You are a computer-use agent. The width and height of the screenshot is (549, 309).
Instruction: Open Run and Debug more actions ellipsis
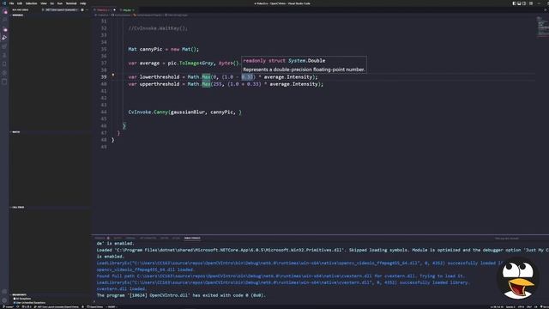(x=87, y=9)
